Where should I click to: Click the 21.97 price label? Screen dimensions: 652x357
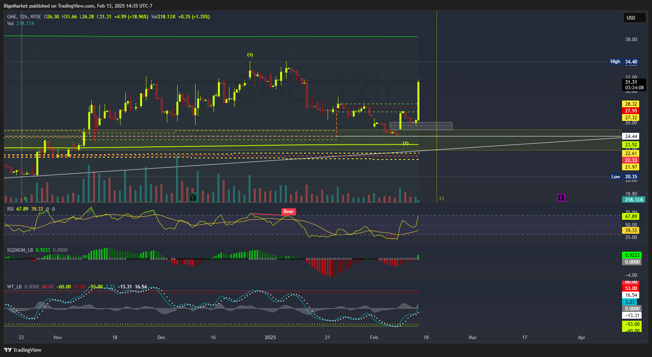click(630, 167)
